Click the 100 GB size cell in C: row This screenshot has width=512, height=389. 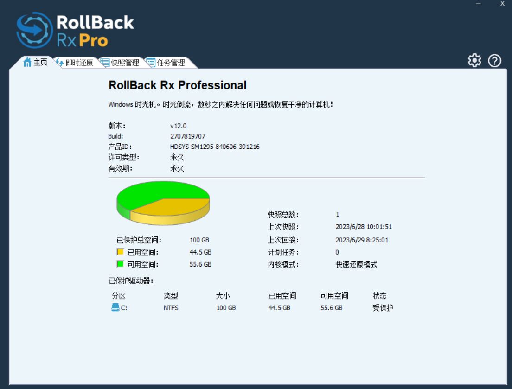(226, 308)
